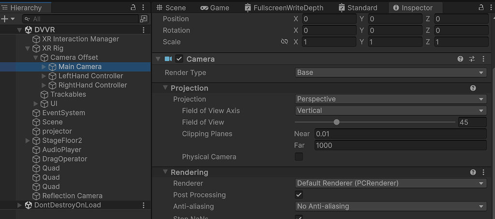
Task: Expand the StageFloor2 object in the hierarchy
Action: click(28, 140)
